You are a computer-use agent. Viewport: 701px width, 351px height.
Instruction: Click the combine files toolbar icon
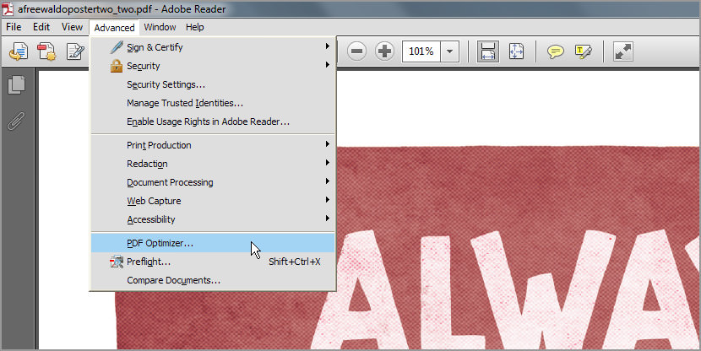46,51
